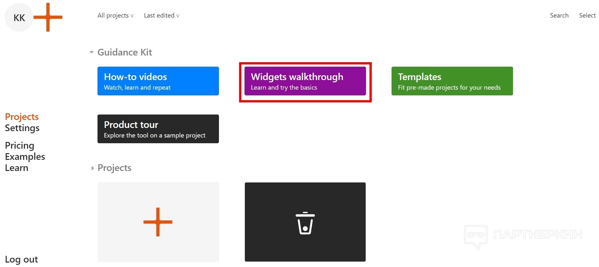Open the green Templates card
The height and width of the screenshot is (267, 599).
pyautogui.click(x=452, y=81)
